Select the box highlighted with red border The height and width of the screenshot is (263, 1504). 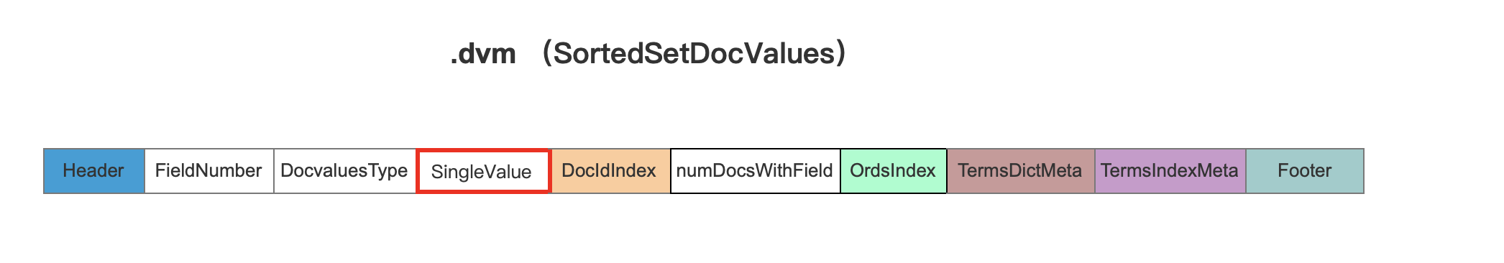tap(483, 171)
